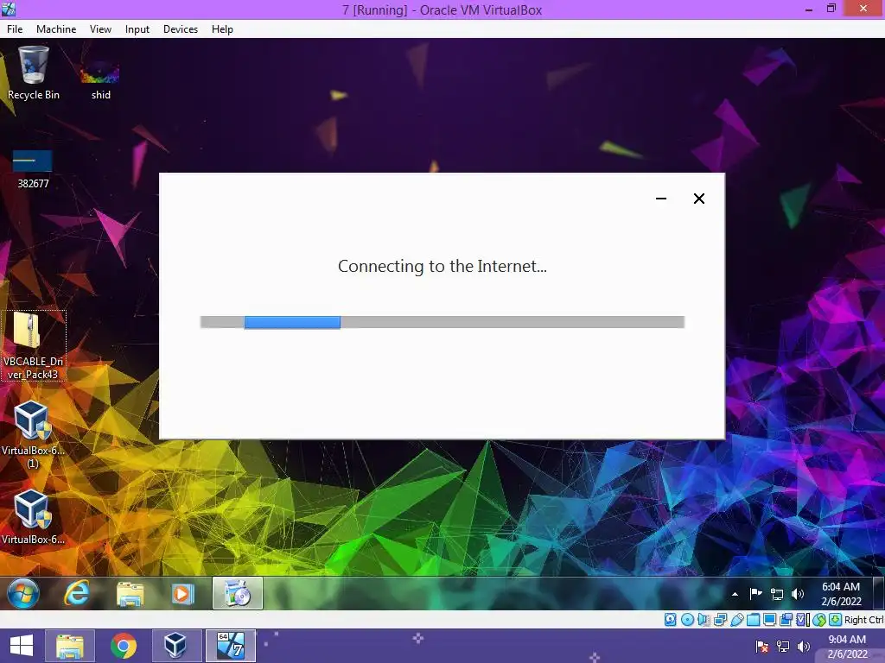Open Google Chrome from host taskbar
The image size is (885, 663).
pos(123,646)
